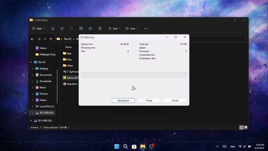Click the ENG language indicator
This screenshot has height=151, width=268.
tap(233, 147)
